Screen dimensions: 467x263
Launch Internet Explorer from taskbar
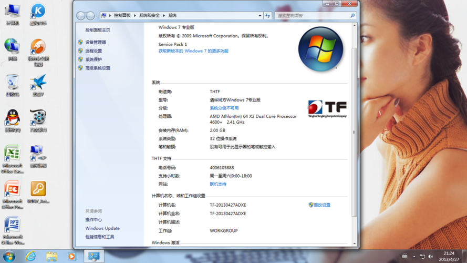click(30, 257)
